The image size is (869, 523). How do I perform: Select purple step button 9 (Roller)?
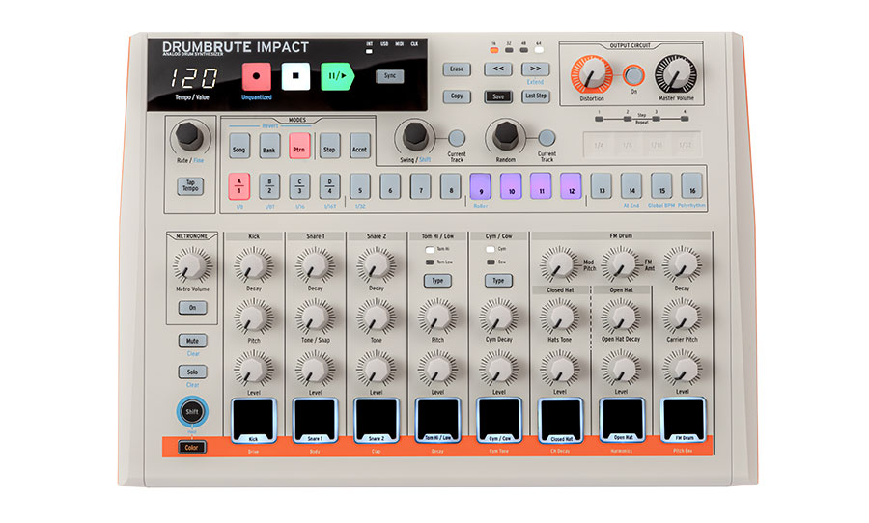click(481, 186)
